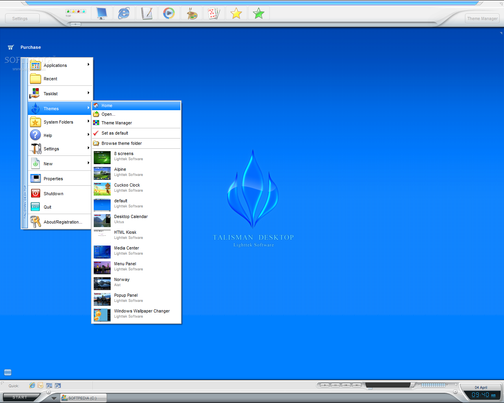Click the About/Registration keys icon
This screenshot has width=504, height=403.
[35, 222]
